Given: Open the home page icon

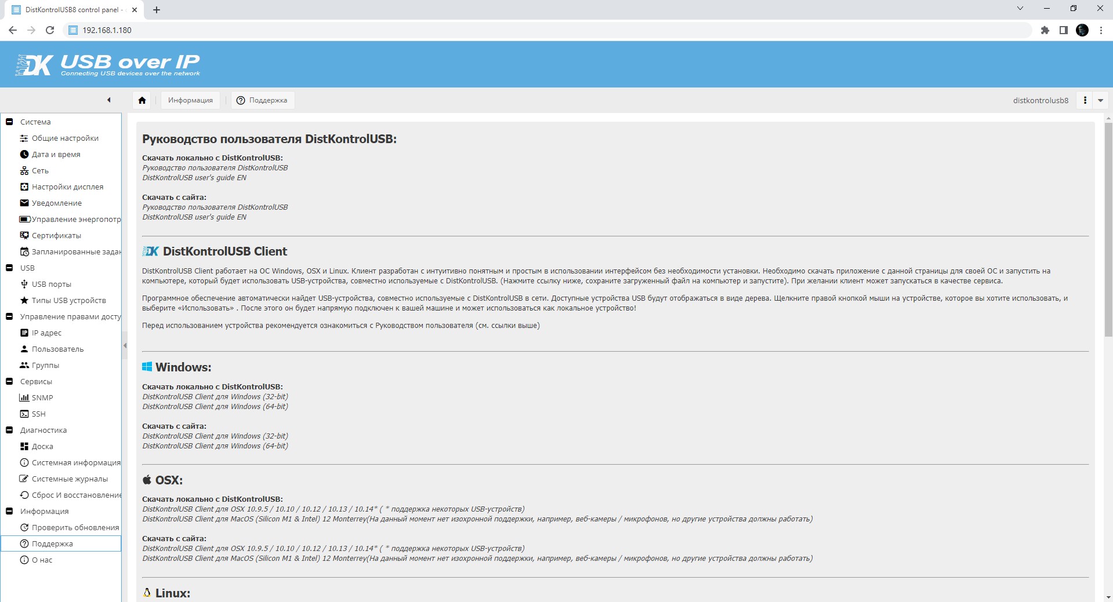Looking at the screenshot, I should 142,100.
